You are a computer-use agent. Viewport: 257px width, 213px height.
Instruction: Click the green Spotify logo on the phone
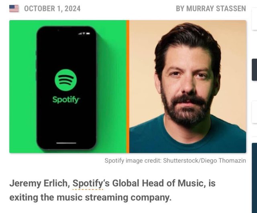[x=66, y=80]
